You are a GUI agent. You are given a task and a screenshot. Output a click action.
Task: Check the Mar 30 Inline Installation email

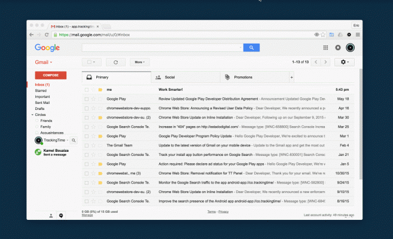[87, 118]
